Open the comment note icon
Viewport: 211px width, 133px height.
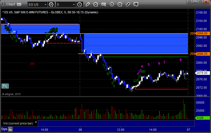pos(136,4)
